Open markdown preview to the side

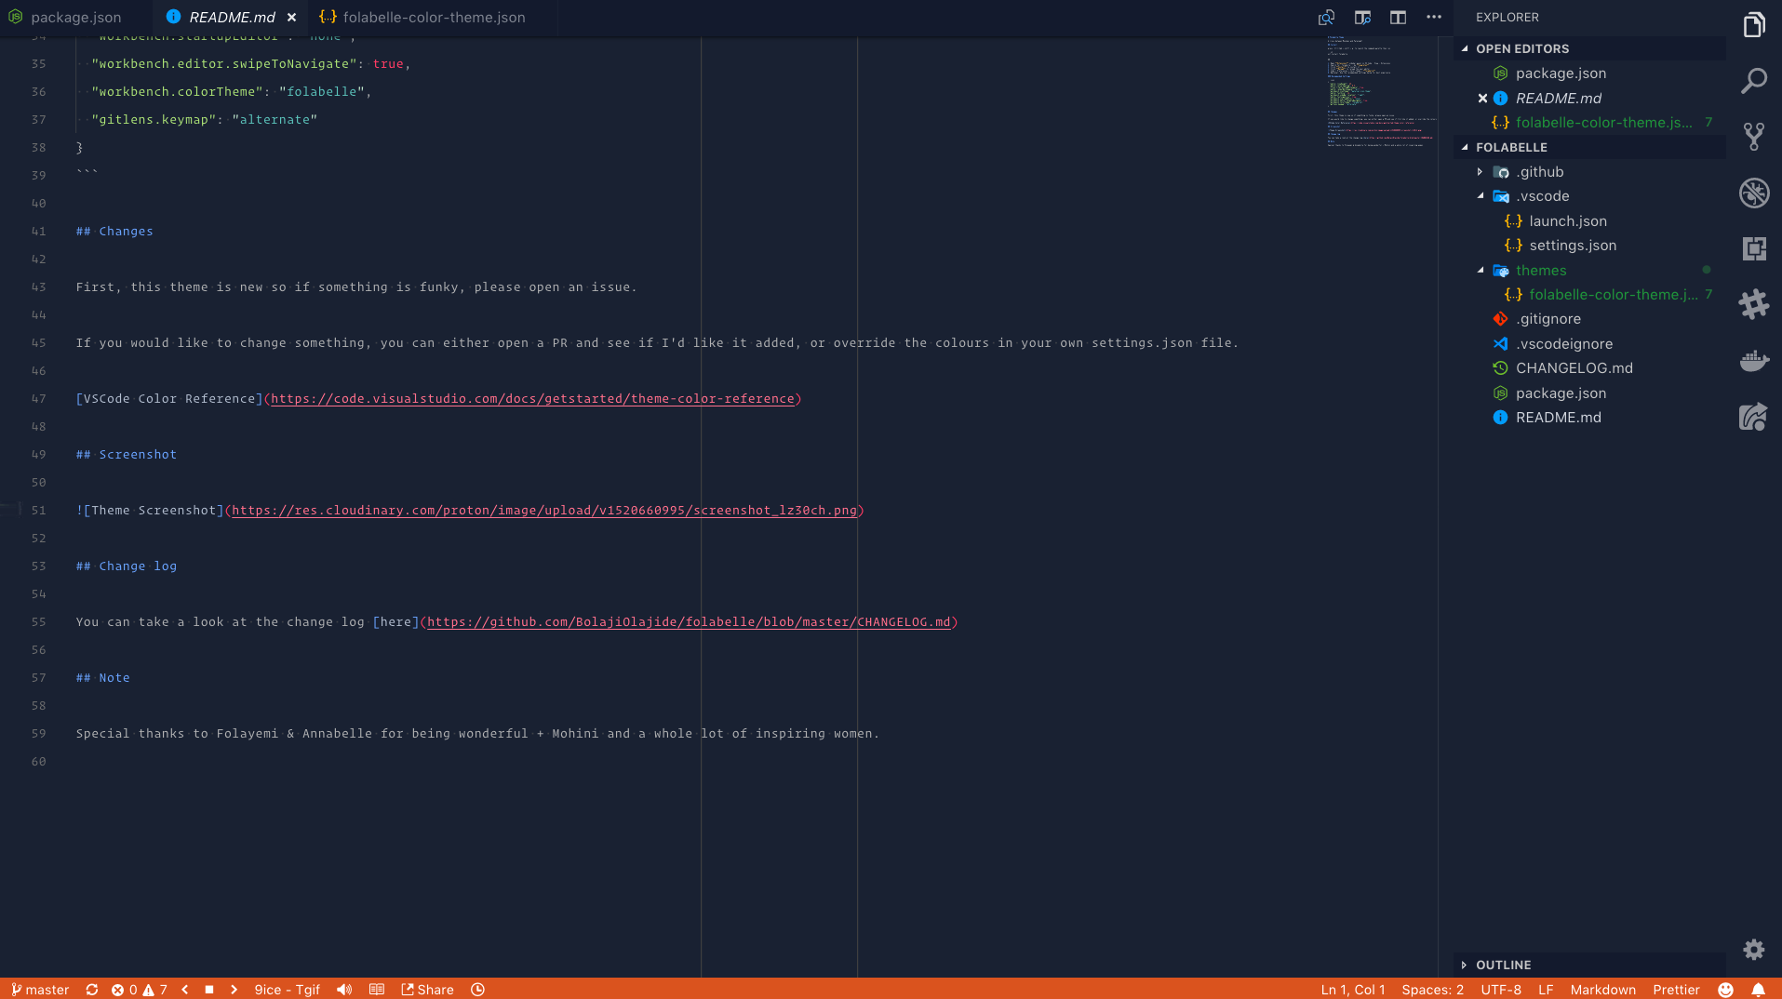(1362, 17)
